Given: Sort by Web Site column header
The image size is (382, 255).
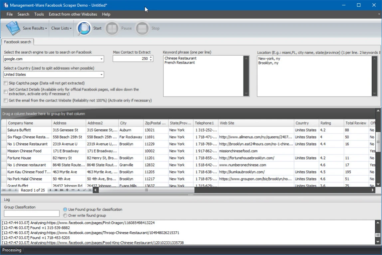Looking at the screenshot, I should [256, 123].
